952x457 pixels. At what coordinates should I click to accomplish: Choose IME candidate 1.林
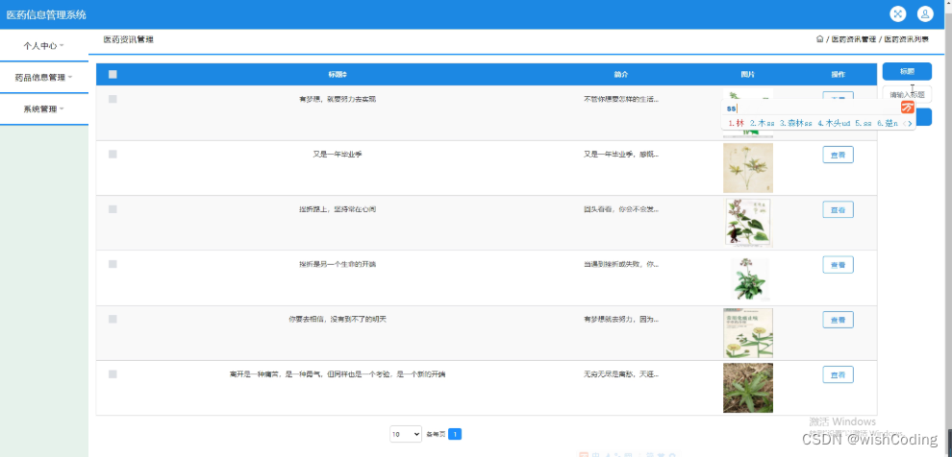pyautogui.click(x=736, y=123)
